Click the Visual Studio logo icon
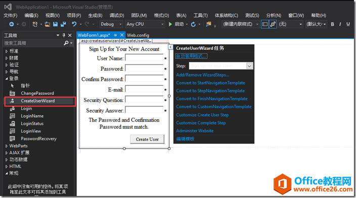This screenshot has width=356, height=198. tap(8, 7)
